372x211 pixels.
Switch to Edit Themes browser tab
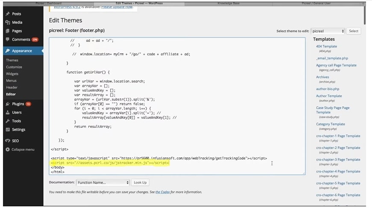tap(139, 3)
